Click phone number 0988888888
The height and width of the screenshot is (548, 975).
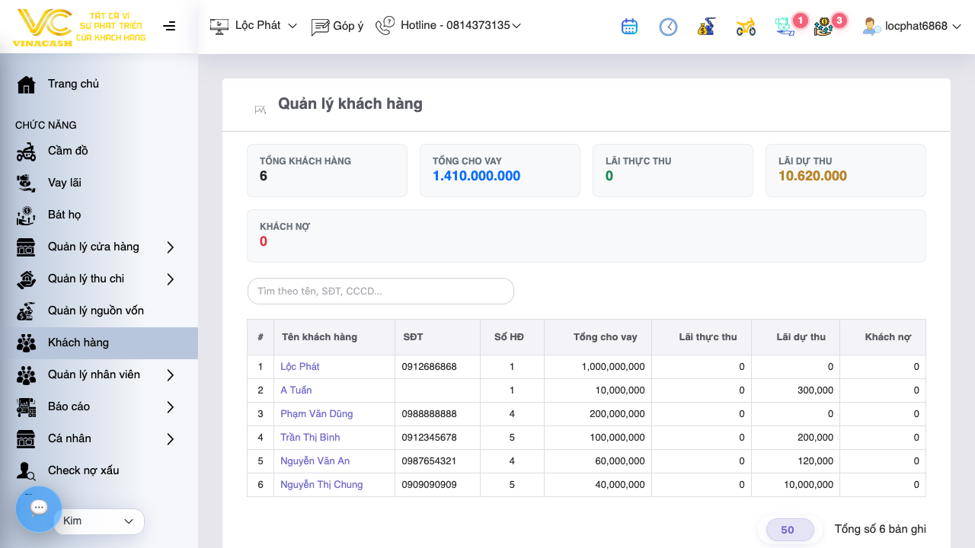pyautogui.click(x=430, y=414)
